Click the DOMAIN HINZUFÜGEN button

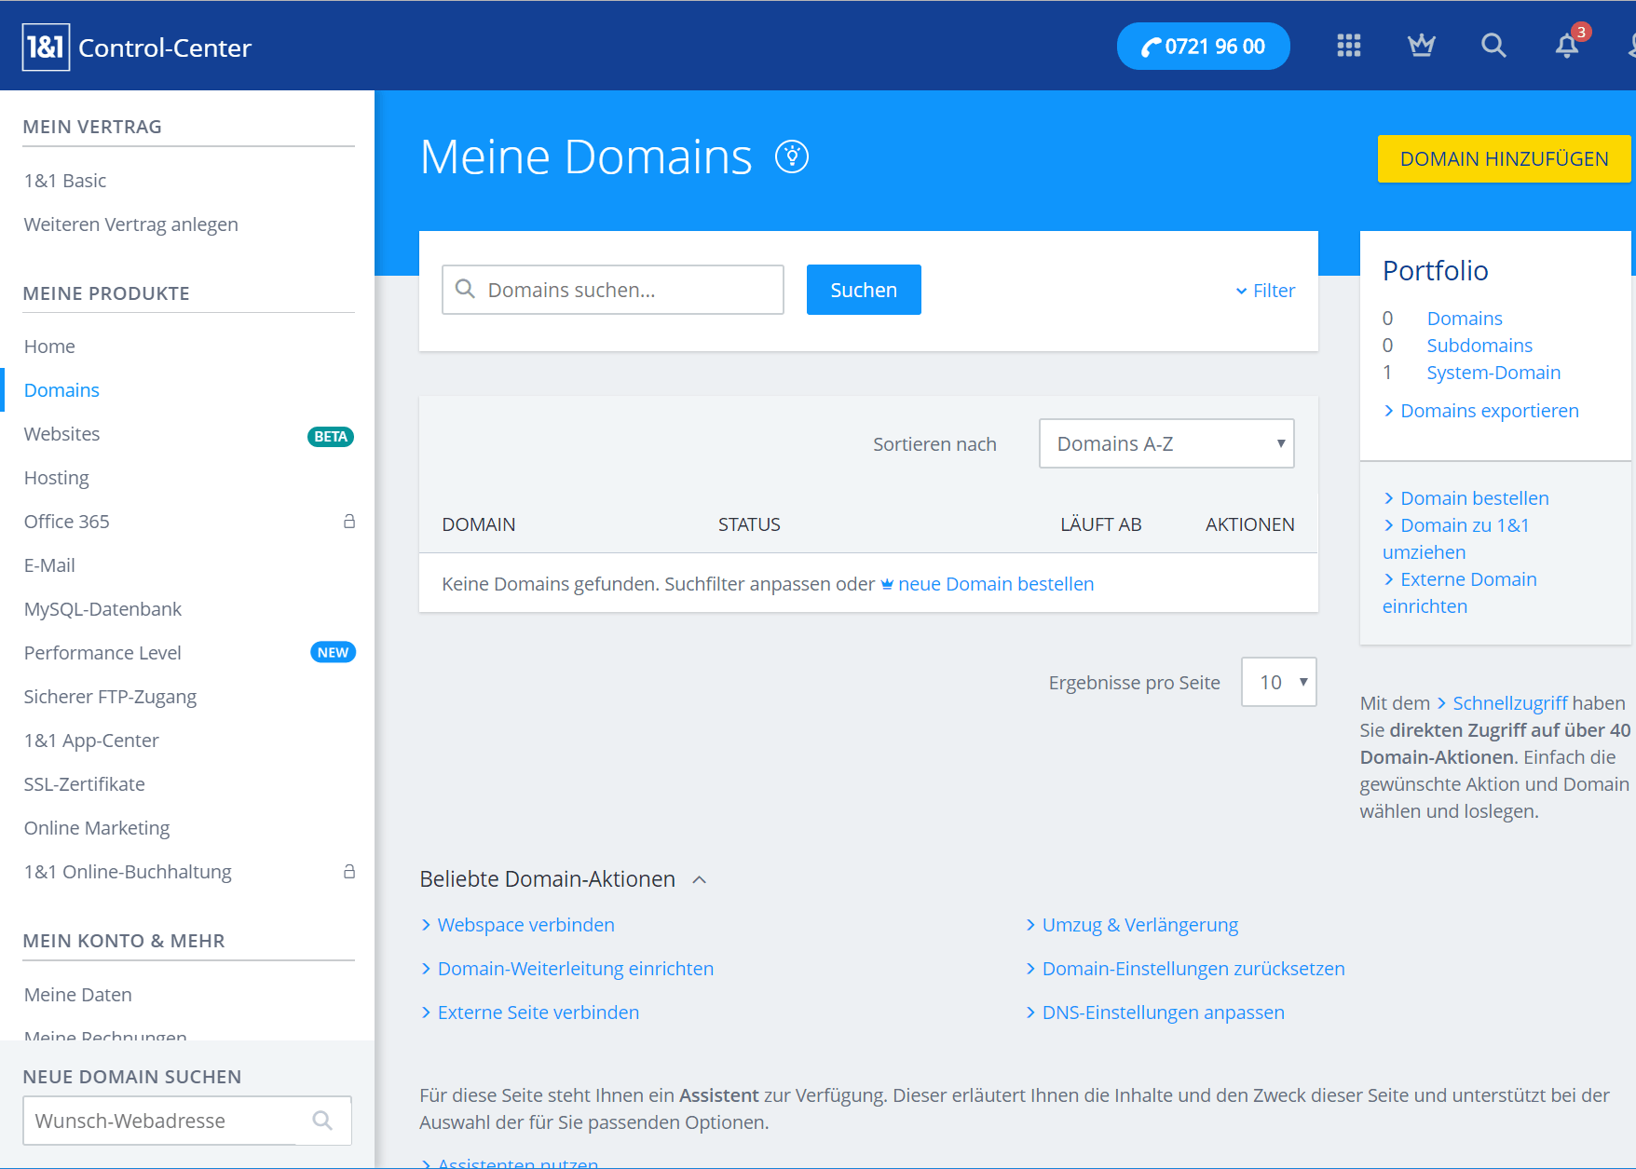[1504, 158]
